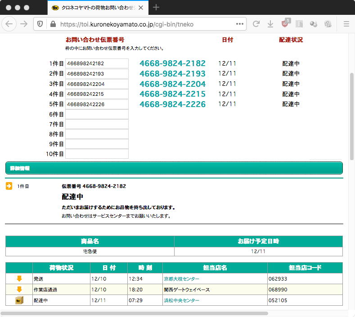The width and height of the screenshot is (355, 317).
Task: Click the forward navigation arrow
Action: [24, 24]
